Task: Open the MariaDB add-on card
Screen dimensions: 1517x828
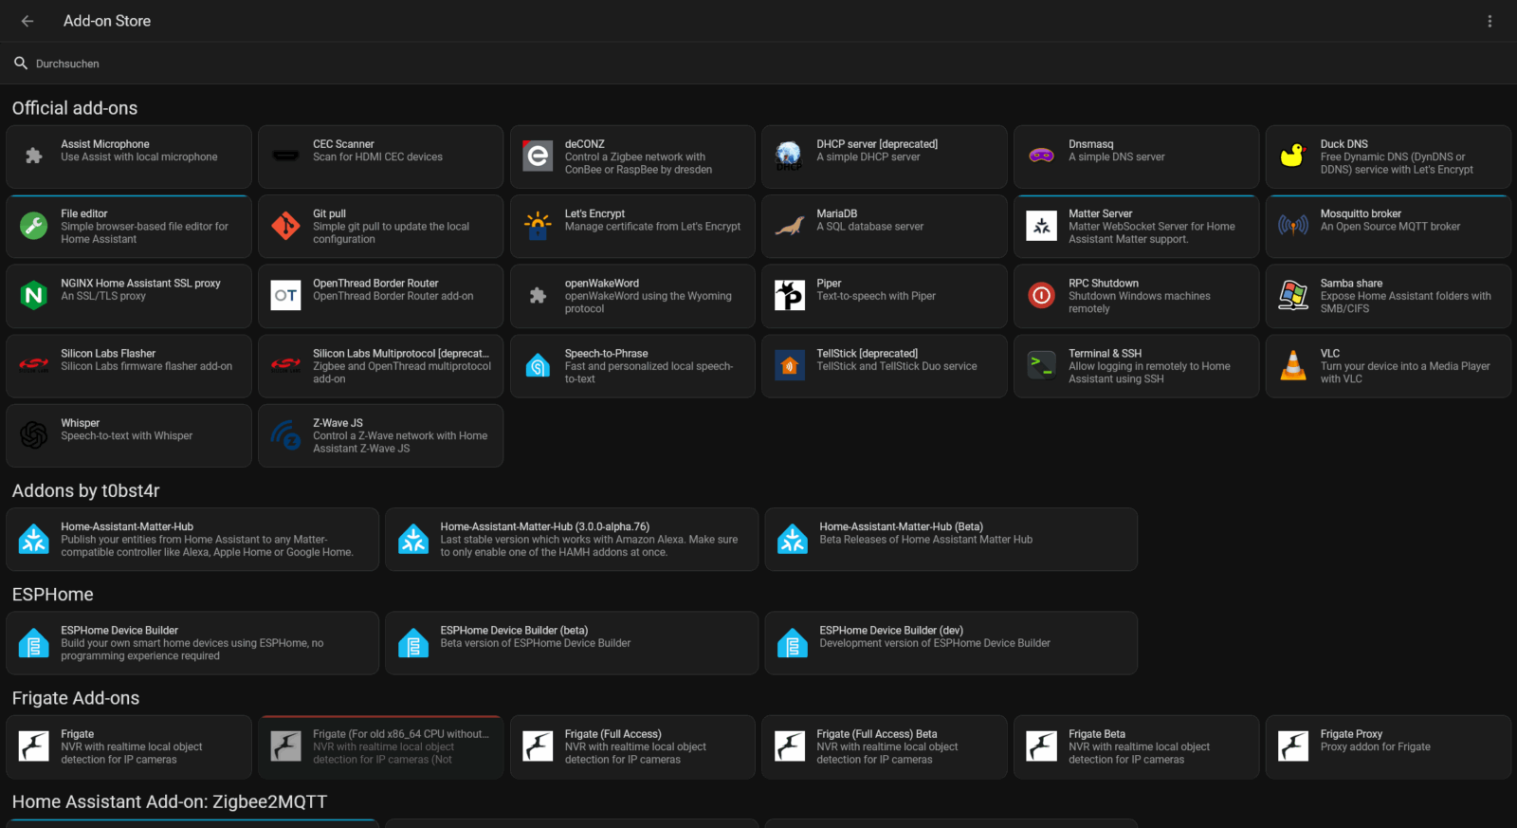Action: click(x=884, y=227)
